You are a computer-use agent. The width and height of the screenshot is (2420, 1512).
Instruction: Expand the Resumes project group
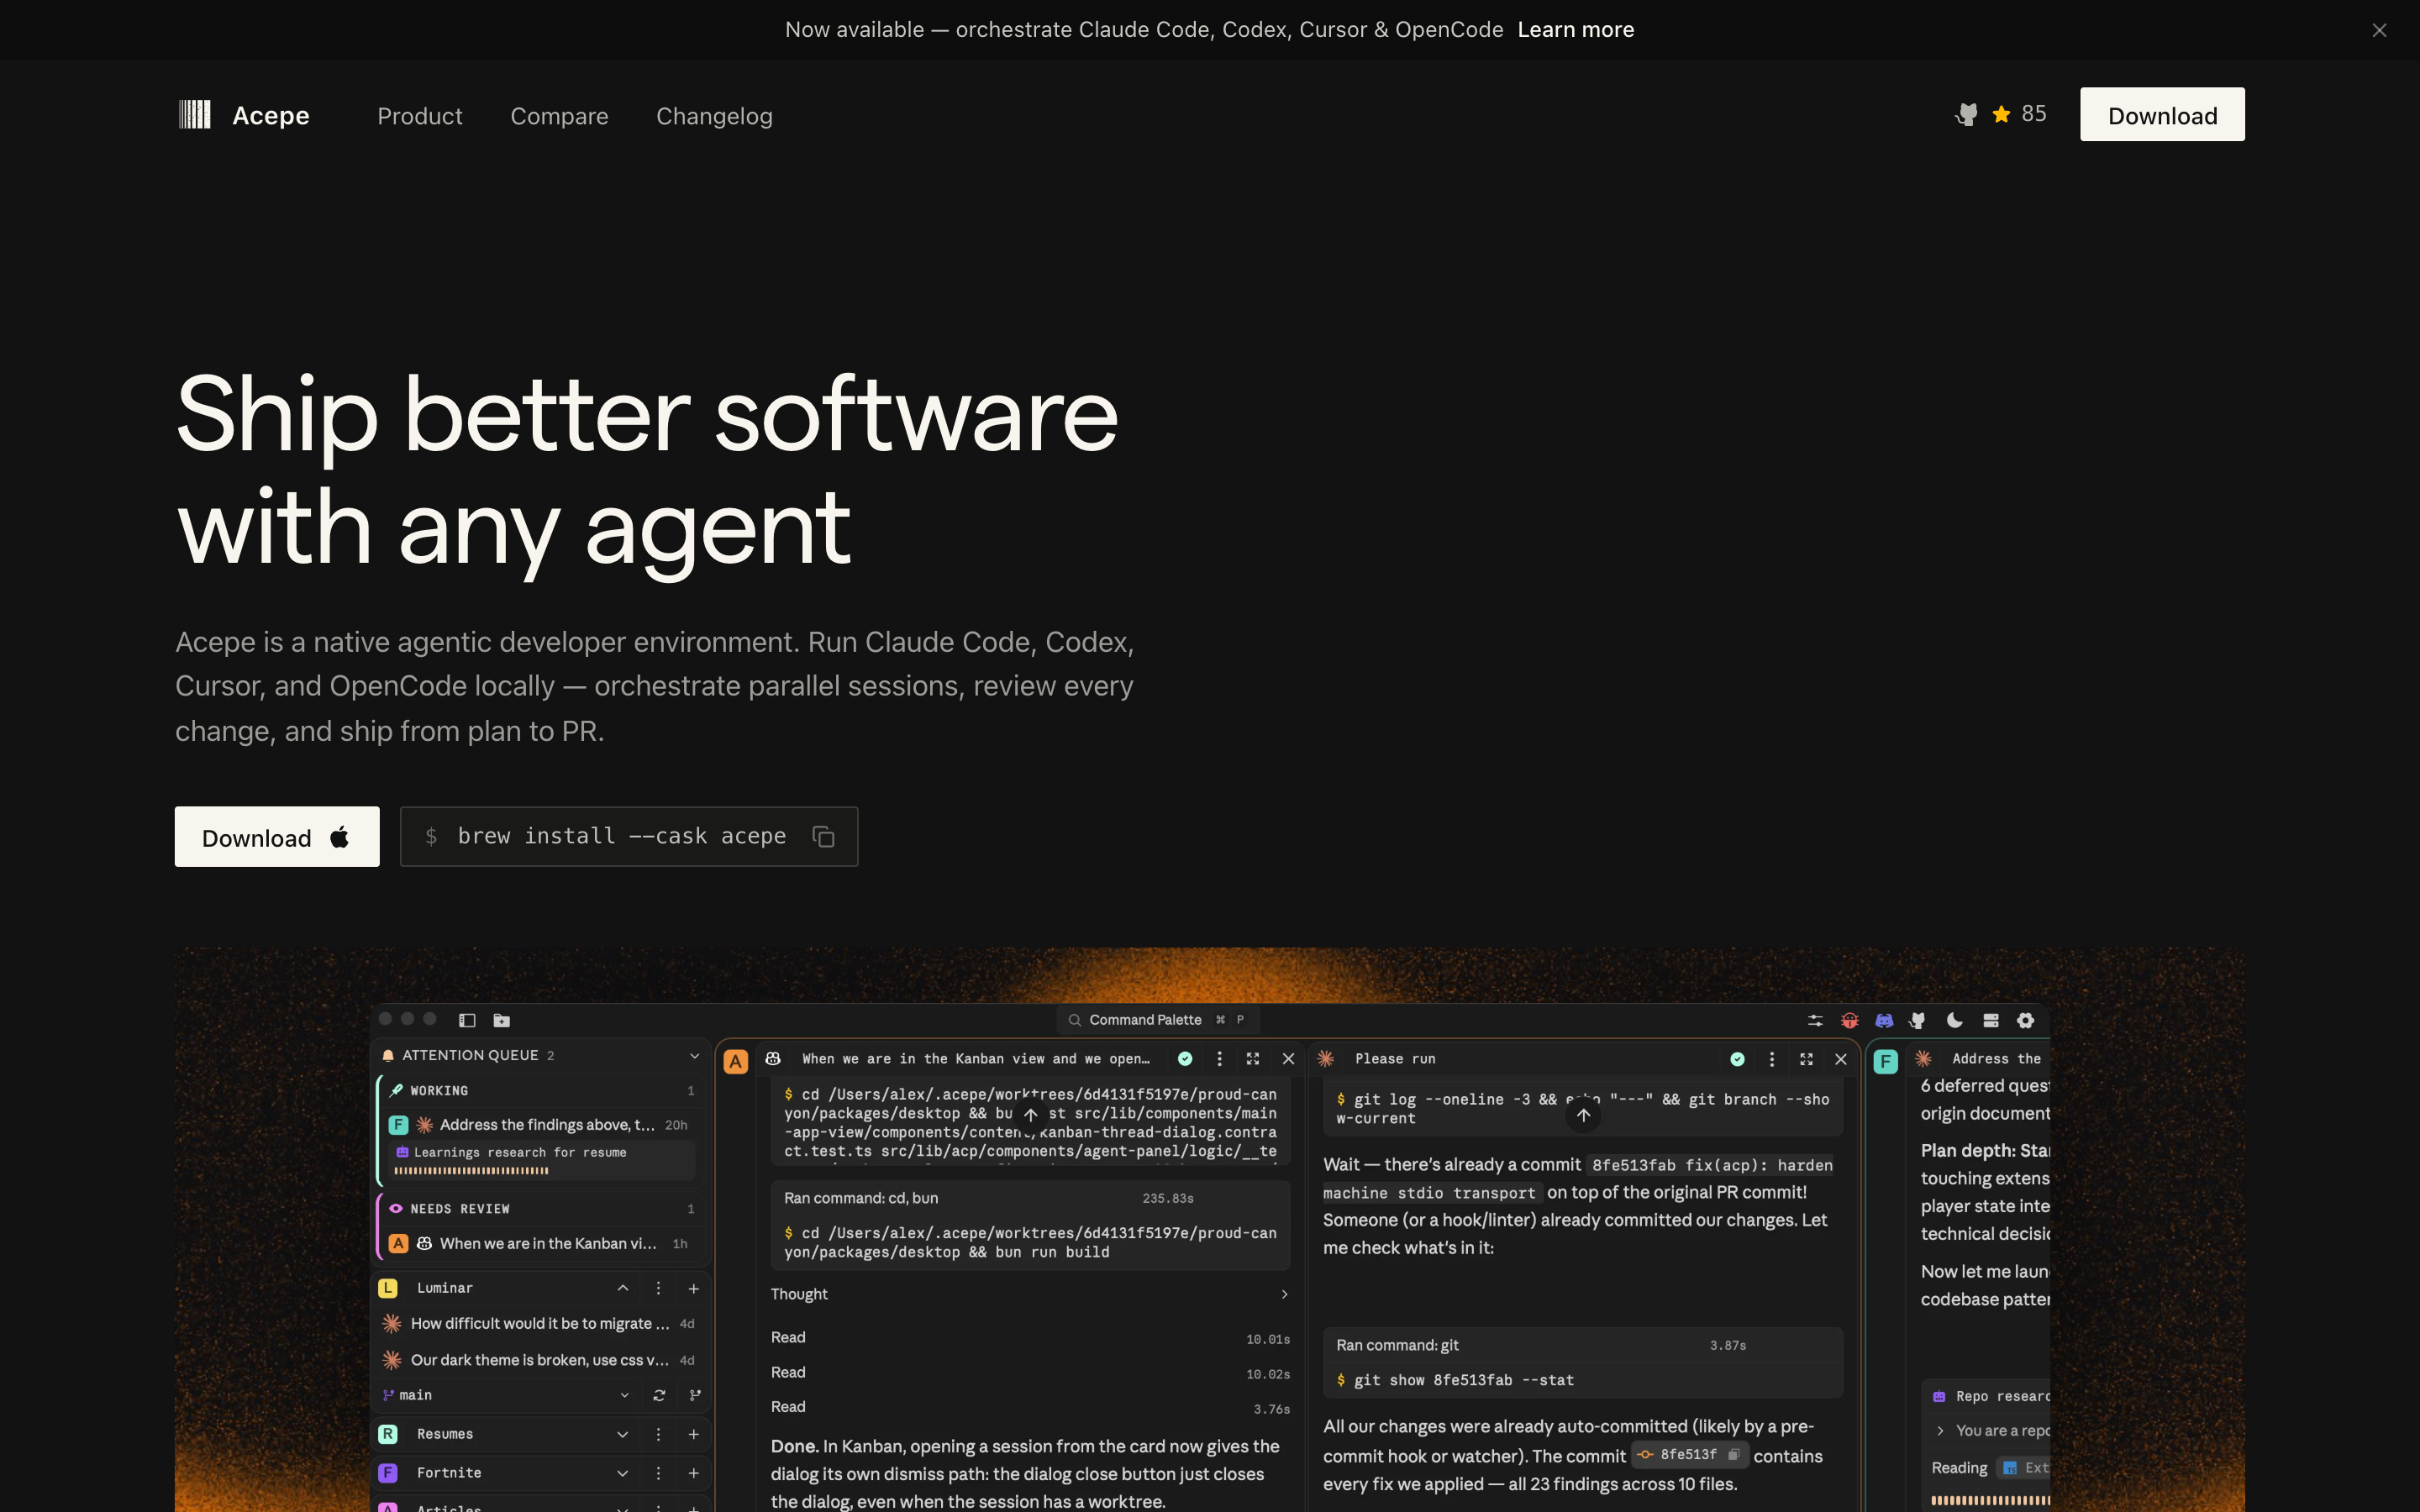(623, 1434)
